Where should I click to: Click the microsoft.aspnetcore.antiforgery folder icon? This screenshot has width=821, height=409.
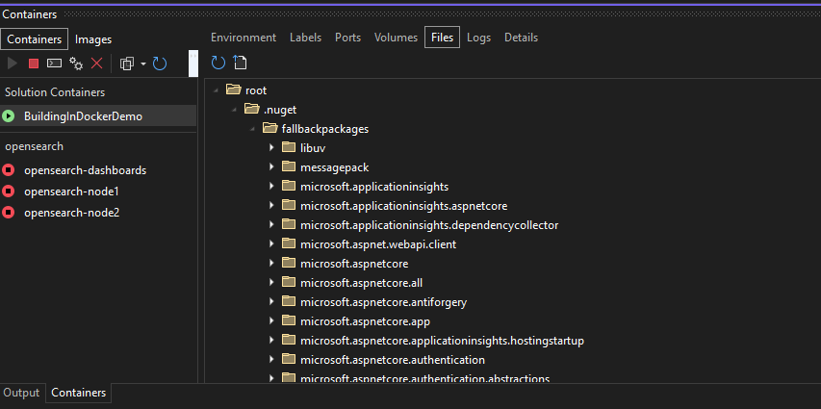tap(289, 301)
